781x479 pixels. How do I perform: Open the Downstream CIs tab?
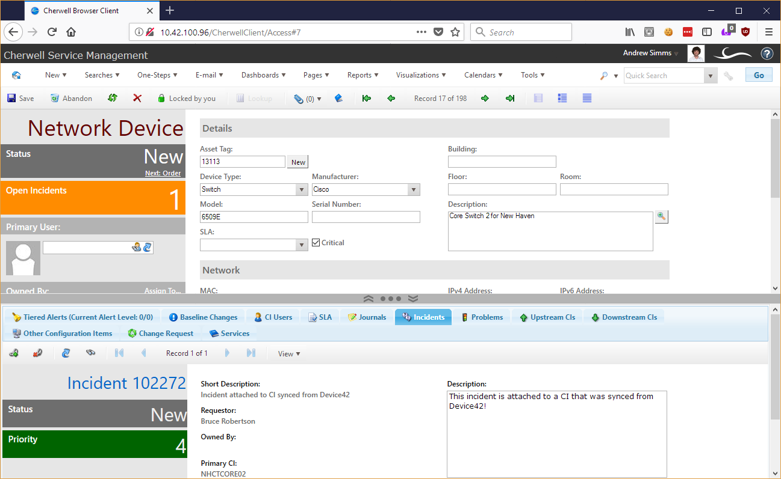pyautogui.click(x=624, y=317)
